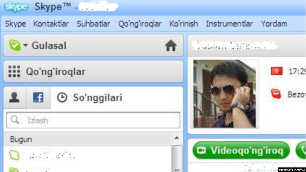Select the So'nggilari recent tab
Screen dimensions: 306x172
90,98
